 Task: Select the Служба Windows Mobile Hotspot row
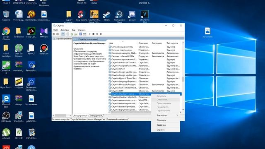point(130,97)
